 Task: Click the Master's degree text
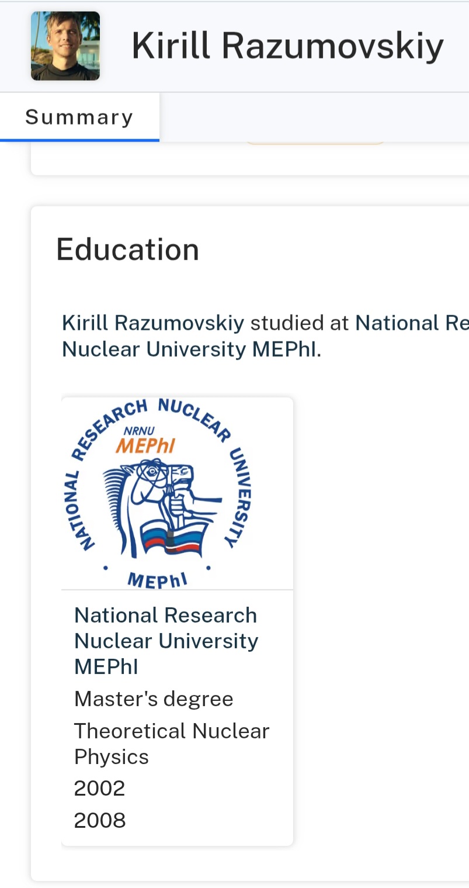(154, 699)
